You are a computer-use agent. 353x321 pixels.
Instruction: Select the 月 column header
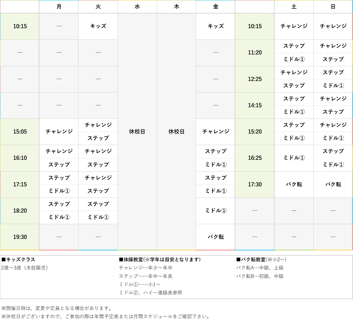tap(59, 7)
